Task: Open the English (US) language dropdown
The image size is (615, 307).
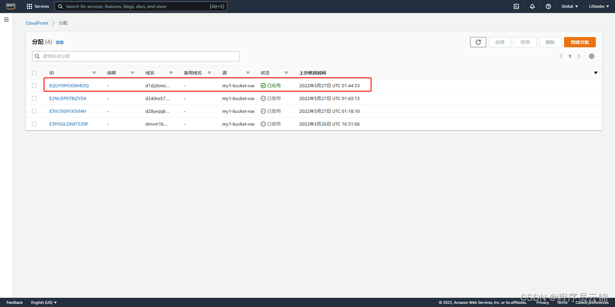Action: click(44, 302)
